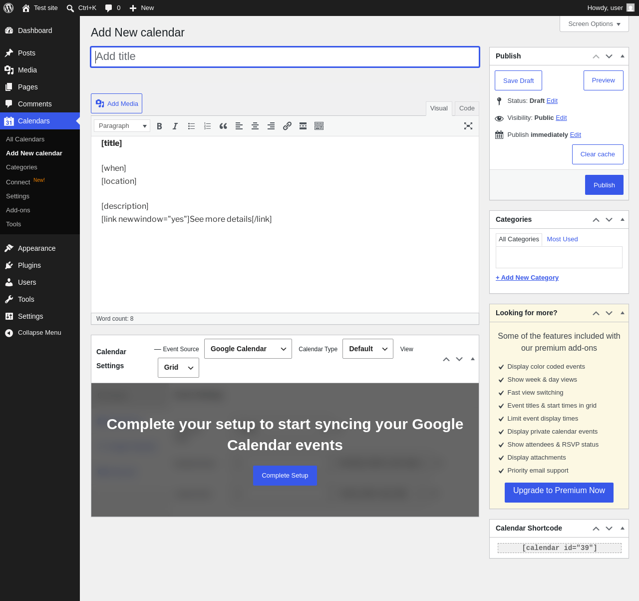This screenshot has width=639, height=601.
Task: Expand Screen Options panel
Action: click(594, 24)
